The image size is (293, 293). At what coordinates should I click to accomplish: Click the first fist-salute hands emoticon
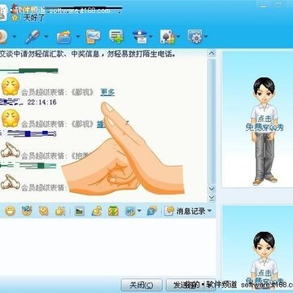(11, 151)
